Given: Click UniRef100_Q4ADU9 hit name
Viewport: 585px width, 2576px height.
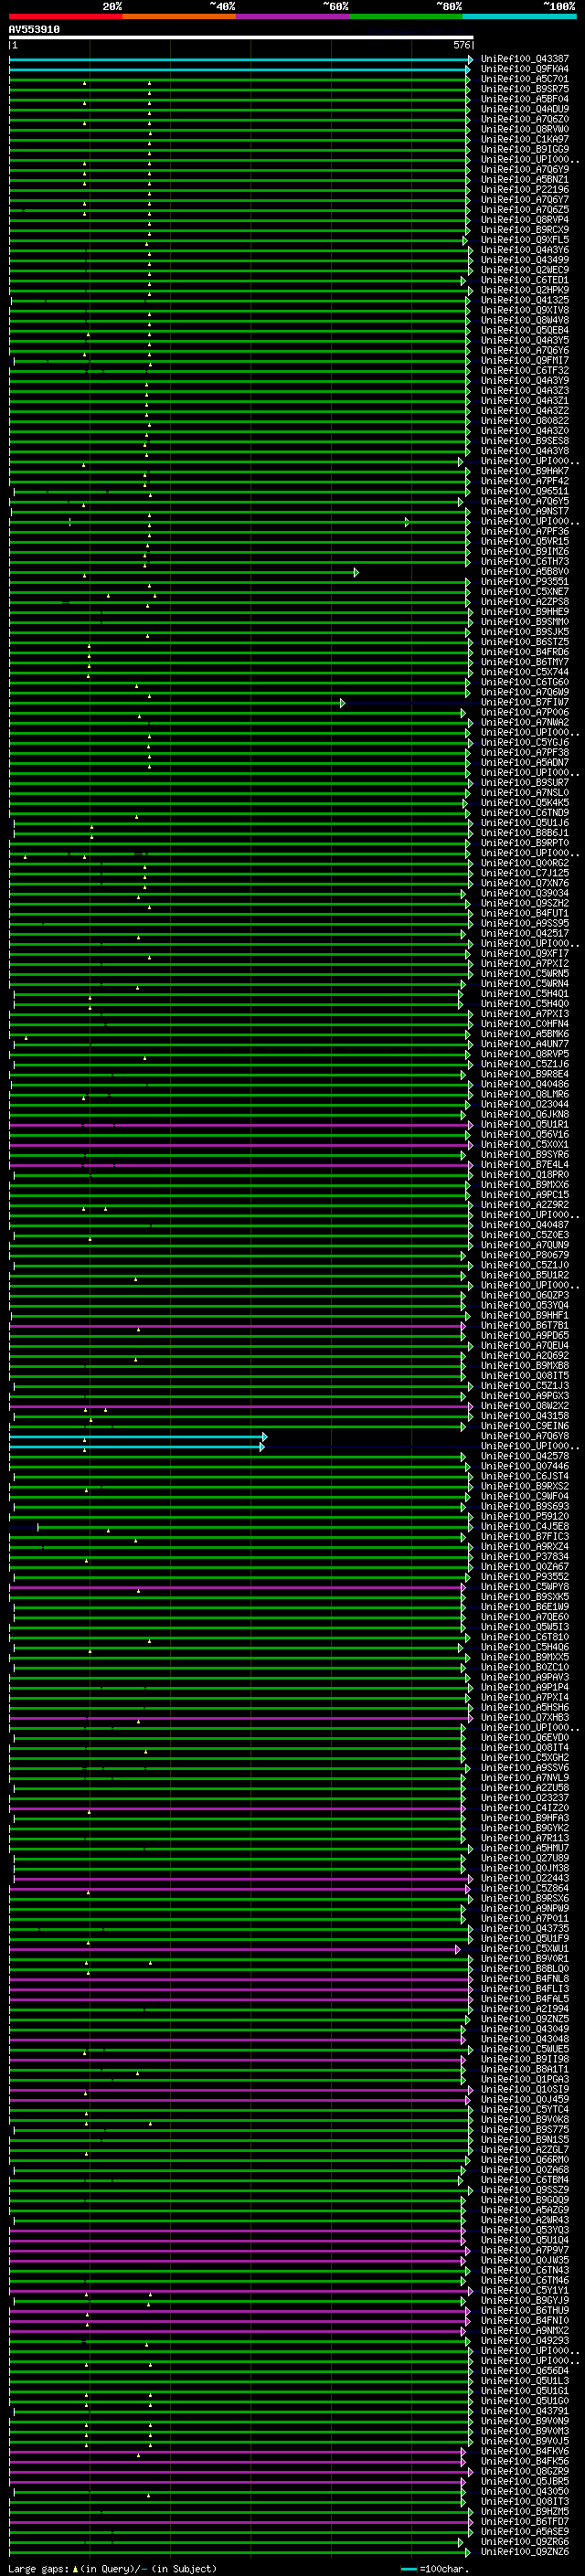Looking at the screenshot, I should (x=524, y=110).
